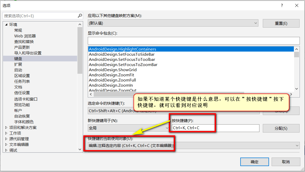Viewport: 305px width, 172px height.
Task: Open 字体和颜色 settings
Action: [24, 122]
